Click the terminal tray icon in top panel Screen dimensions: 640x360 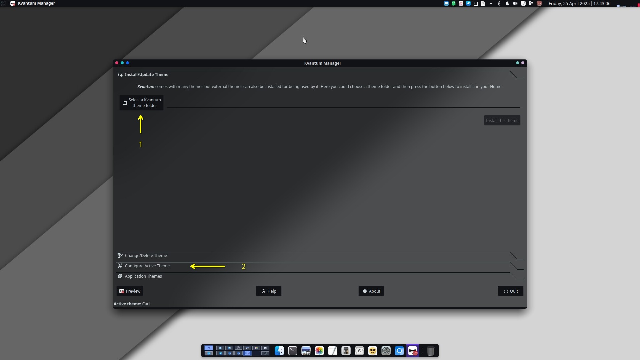click(476, 3)
